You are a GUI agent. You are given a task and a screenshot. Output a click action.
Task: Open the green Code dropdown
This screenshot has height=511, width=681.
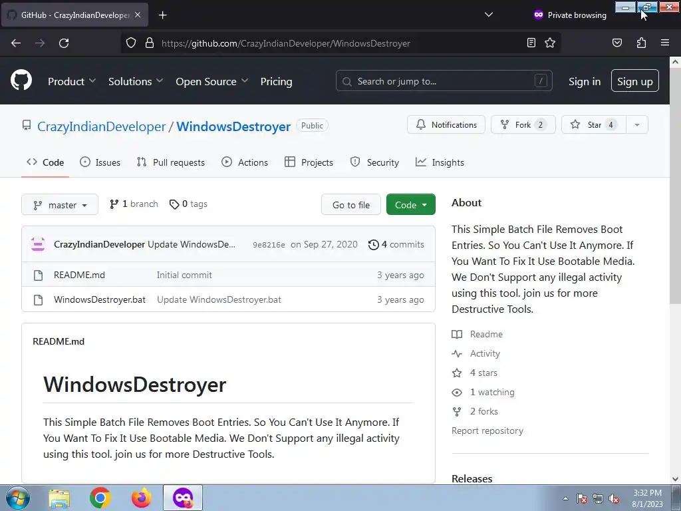[410, 205]
